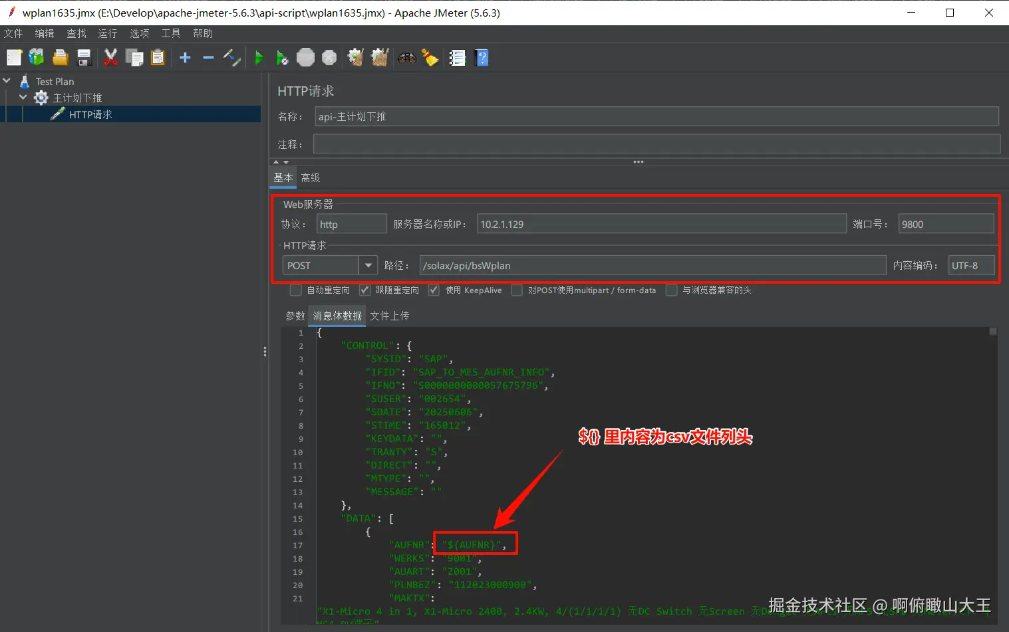
Task: Cut the selected element with the scissors icon
Action: tap(110, 58)
